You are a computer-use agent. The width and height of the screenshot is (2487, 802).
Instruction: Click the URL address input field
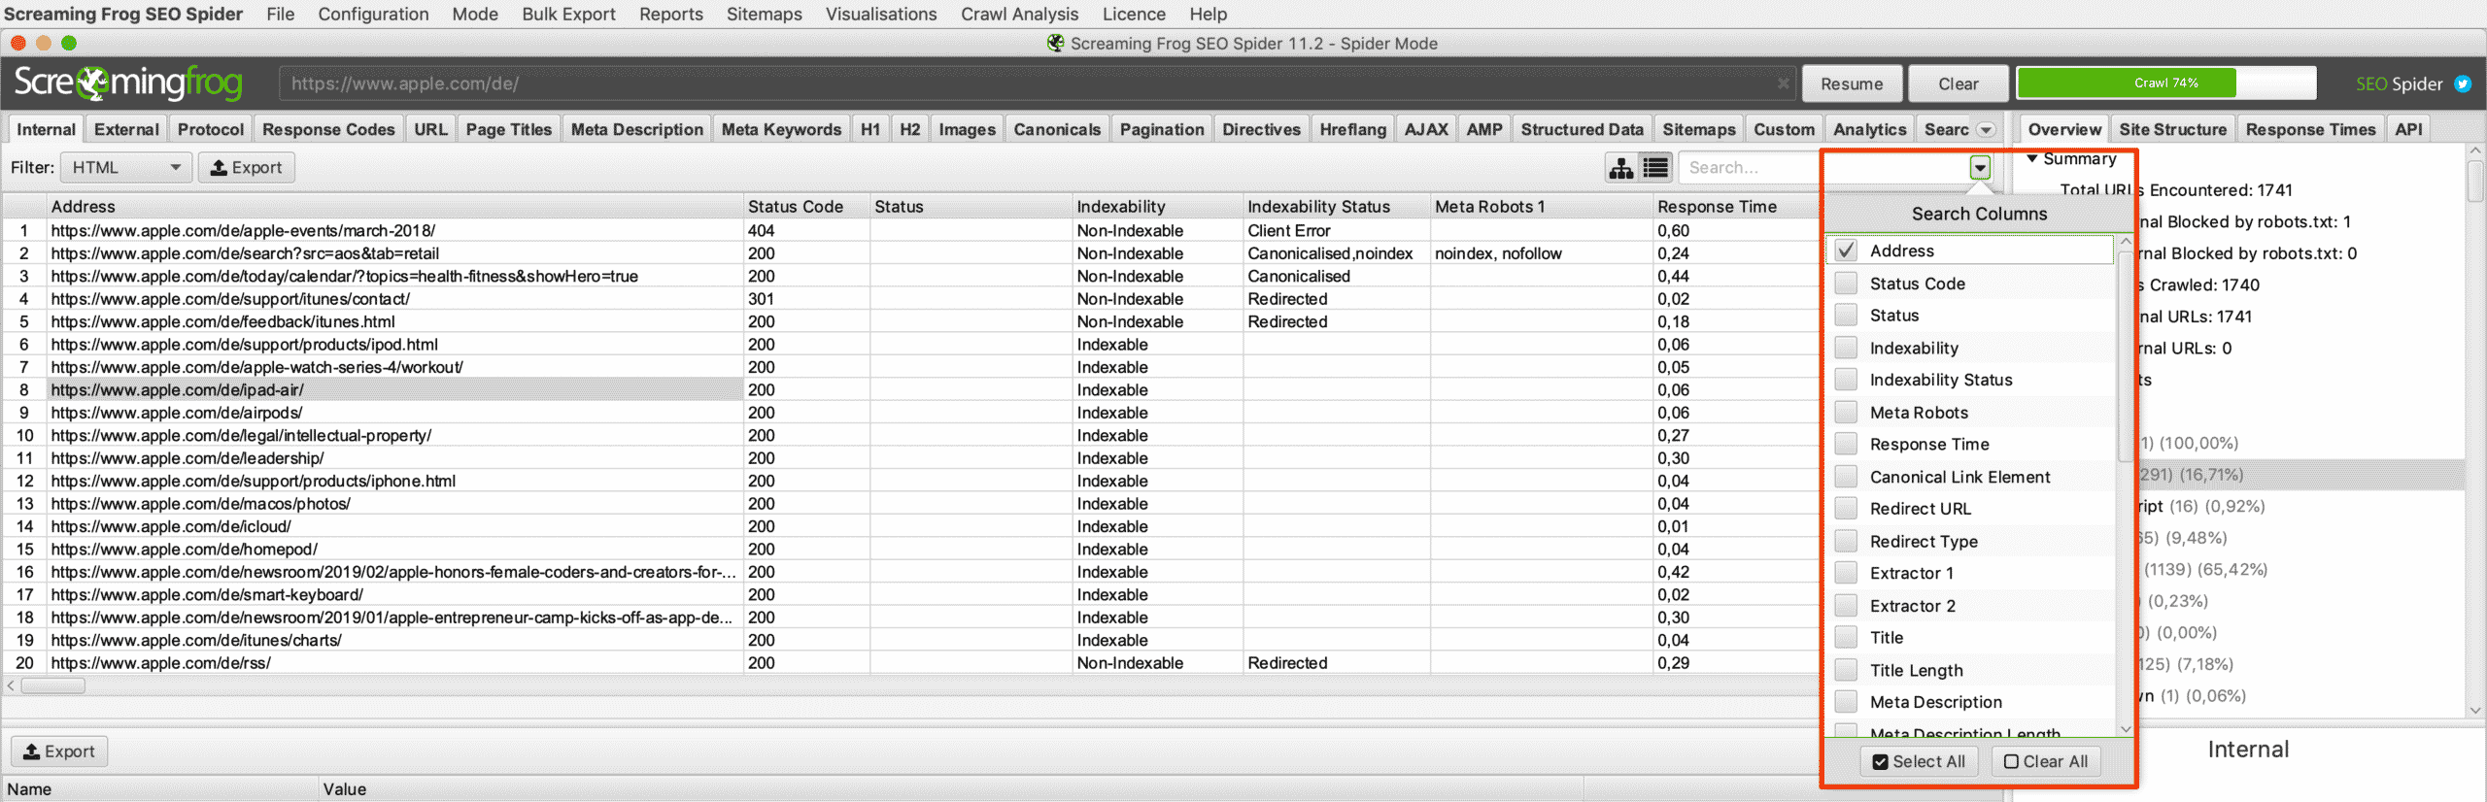[1038, 84]
